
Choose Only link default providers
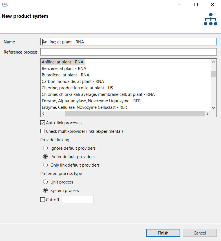tap(45, 165)
